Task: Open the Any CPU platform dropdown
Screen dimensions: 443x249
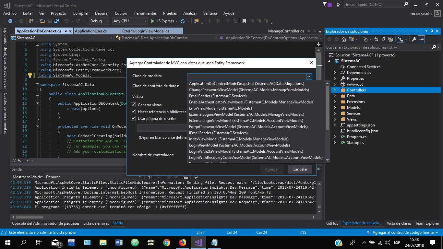Action: [130, 21]
